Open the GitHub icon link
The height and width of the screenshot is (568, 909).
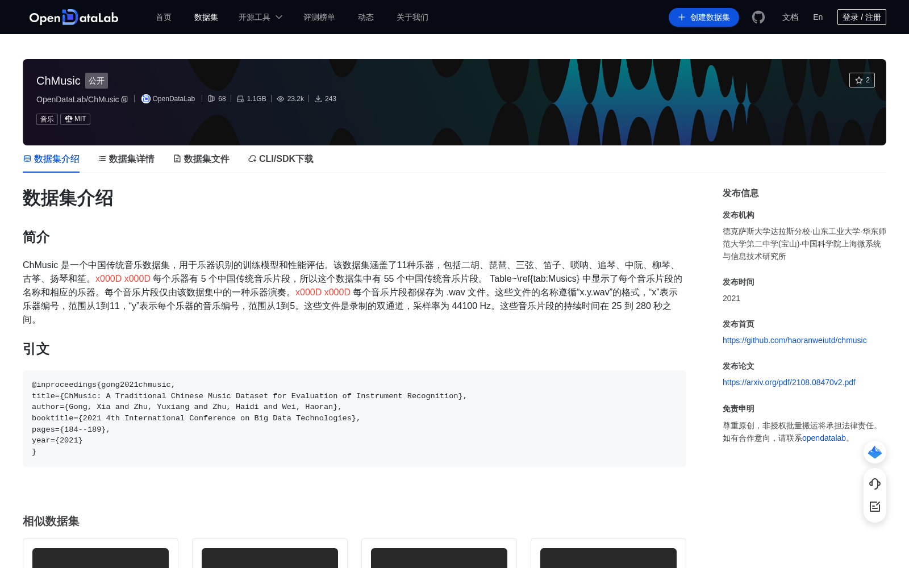click(758, 17)
